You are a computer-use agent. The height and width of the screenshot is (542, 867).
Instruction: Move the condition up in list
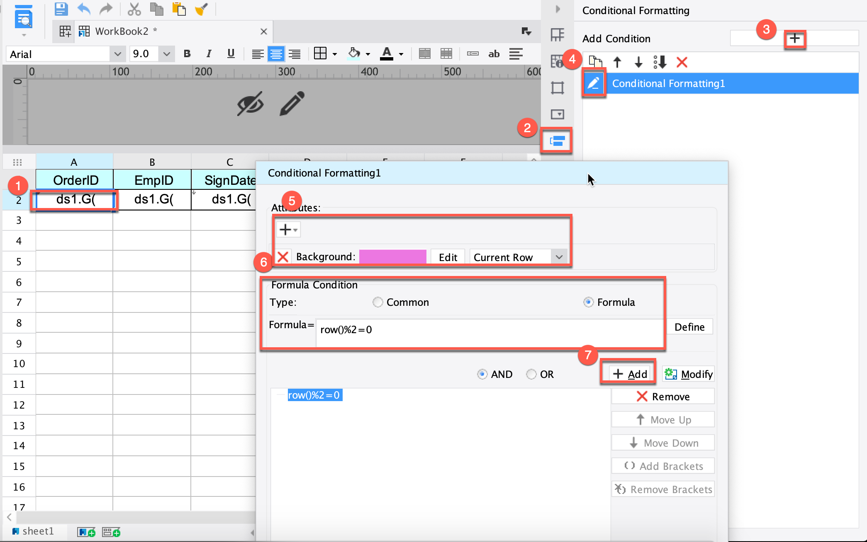tap(617, 62)
